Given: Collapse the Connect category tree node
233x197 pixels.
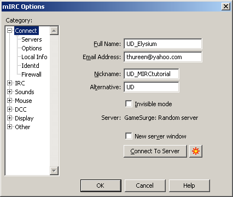Looking at the screenshot, I should click(10, 31).
